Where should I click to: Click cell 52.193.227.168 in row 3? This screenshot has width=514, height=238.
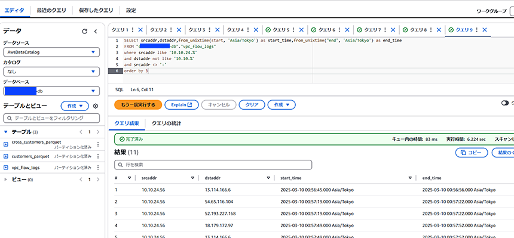[221, 214]
